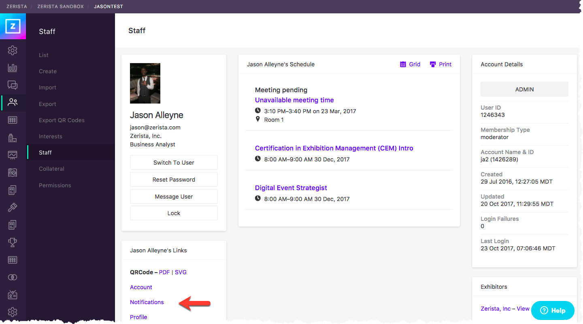This screenshot has height=324, width=583.
Task: Open Unavailable meeting time entry
Action: coord(294,100)
